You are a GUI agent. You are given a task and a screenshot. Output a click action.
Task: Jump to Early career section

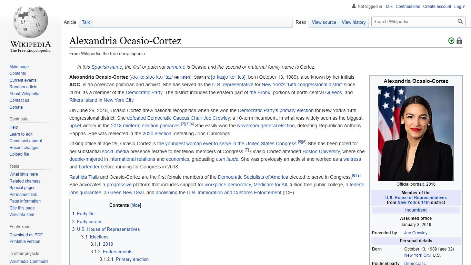tap(89, 222)
